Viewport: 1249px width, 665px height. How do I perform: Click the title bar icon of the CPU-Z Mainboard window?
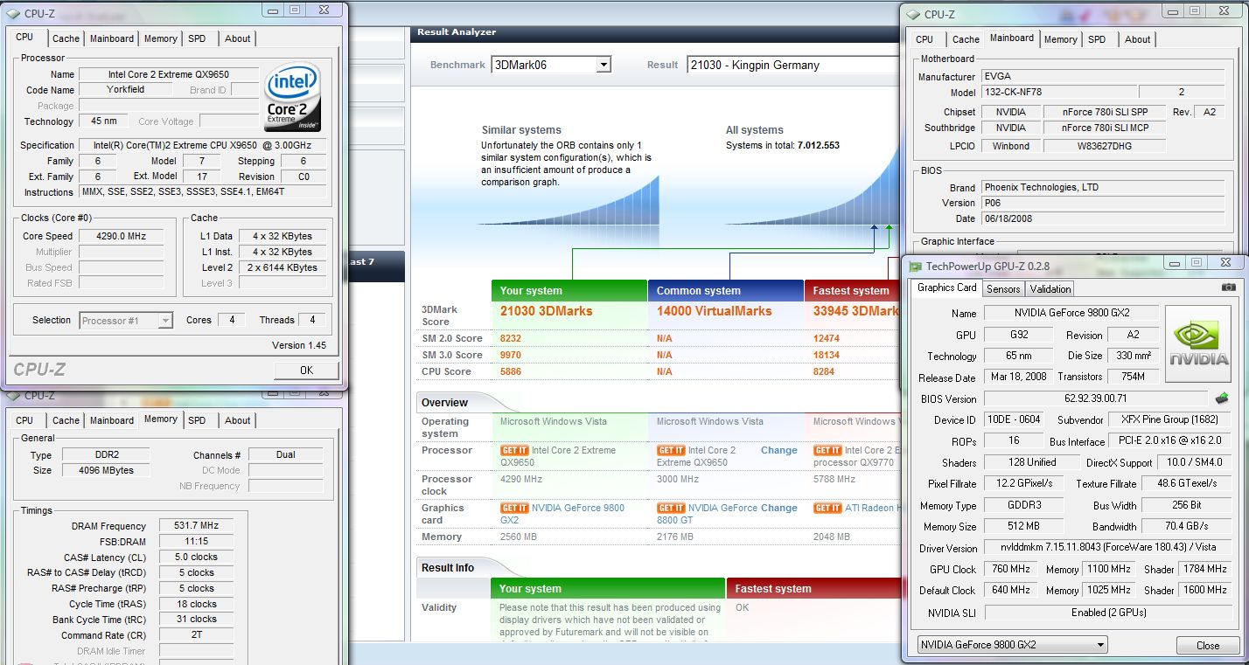pyautogui.click(x=914, y=14)
